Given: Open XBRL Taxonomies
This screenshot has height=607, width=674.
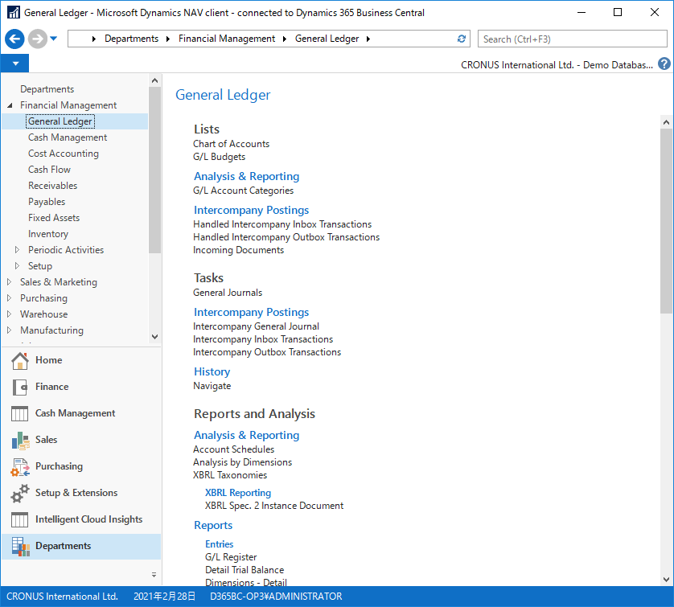Looking at the screenshot, I should [x=230, y=475].
